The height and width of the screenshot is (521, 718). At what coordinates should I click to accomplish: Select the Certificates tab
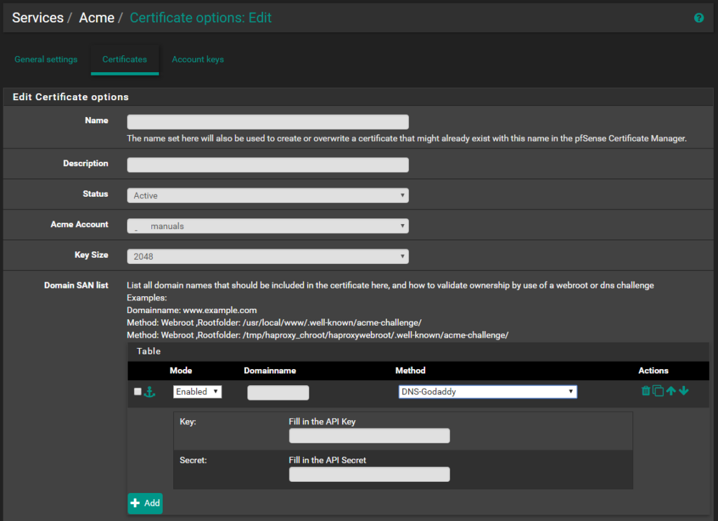tap(125, 60)
